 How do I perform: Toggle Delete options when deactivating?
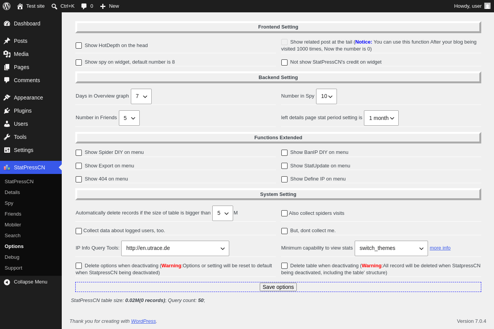pos(79,266)
